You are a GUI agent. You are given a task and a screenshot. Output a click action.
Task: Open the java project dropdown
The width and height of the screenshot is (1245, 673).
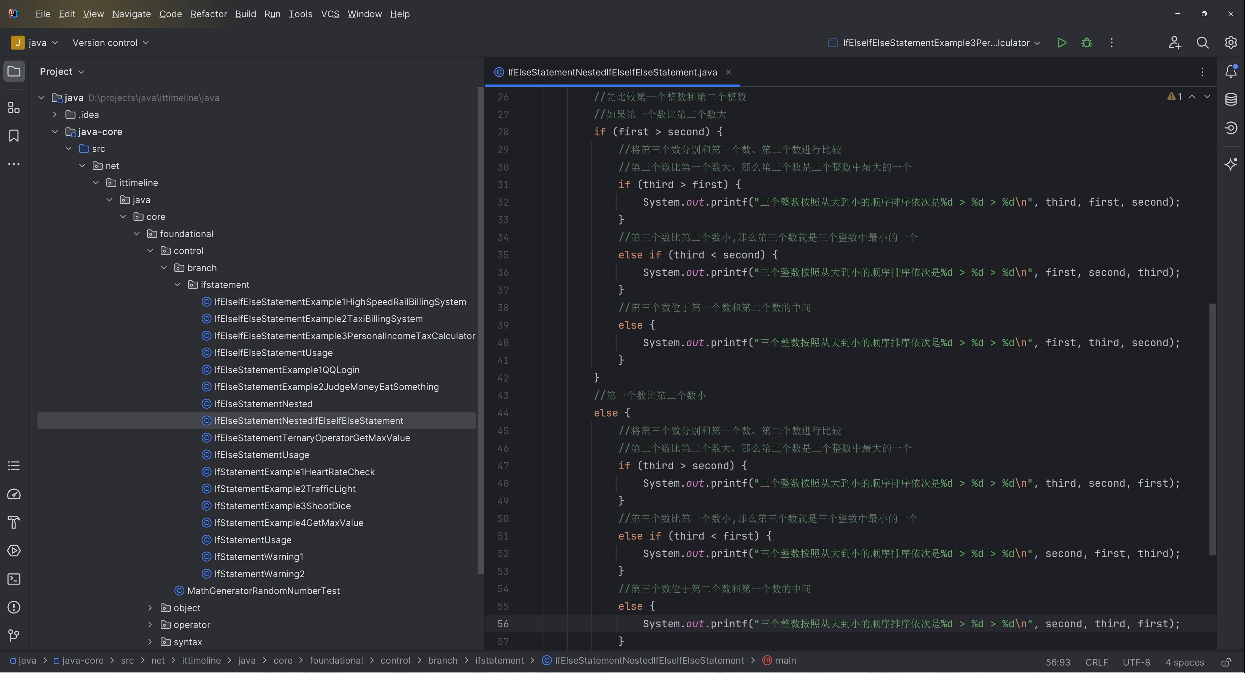[x=35, y=42]
